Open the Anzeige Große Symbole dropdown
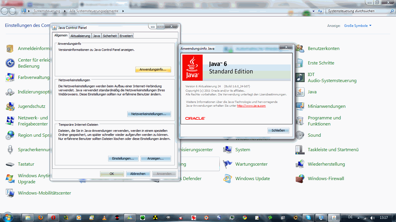Viewport: 396px width, 222px height. pyautogui.click(x=358, y=26)
